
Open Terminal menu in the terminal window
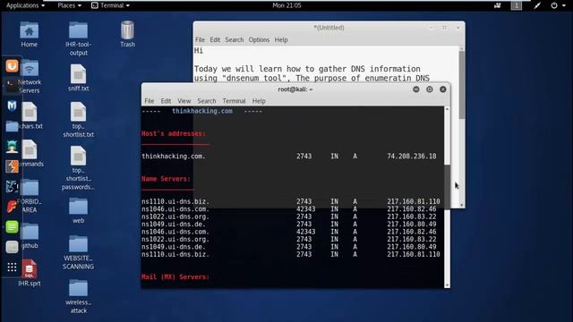coord(234,101)
